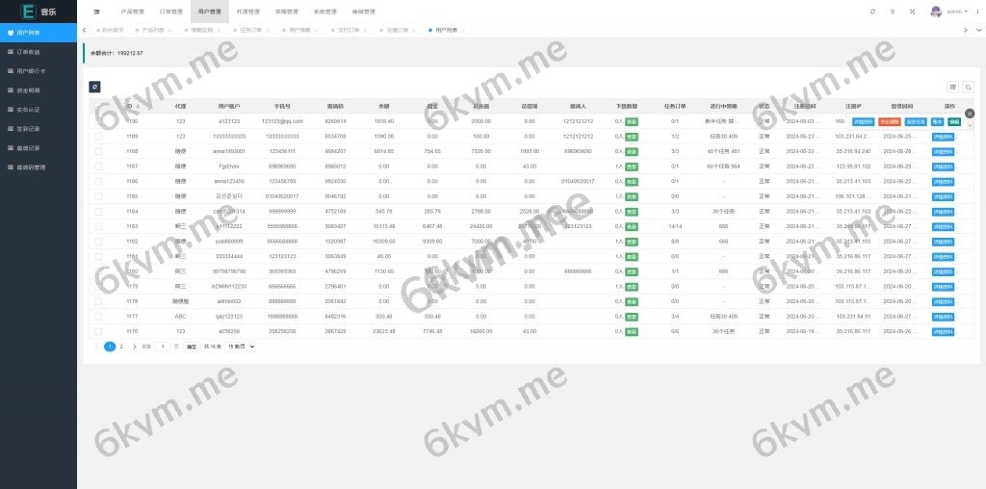
Task: Open the 15 per page dropdown
Action: [x=240, y=347]
